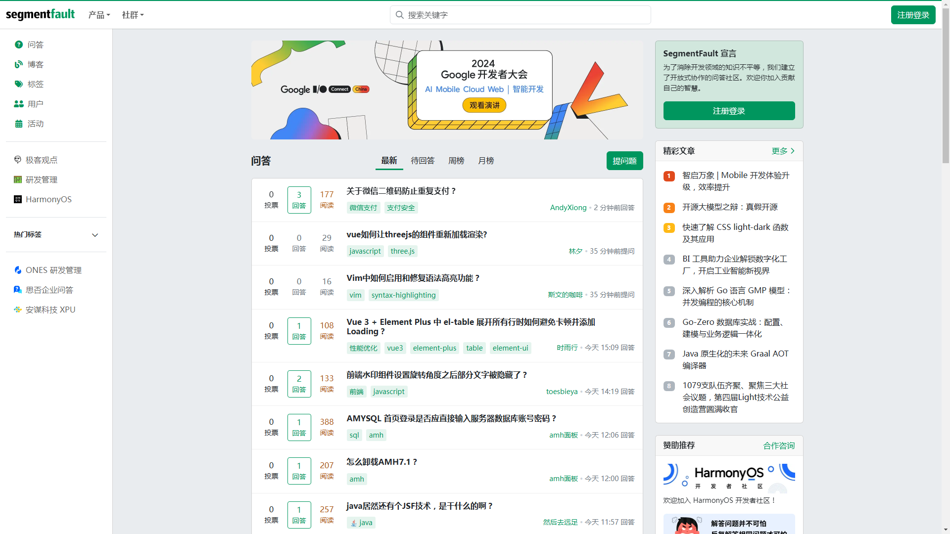The width and height of the screenshot is (950, 534).
Task: Click the 安谋科技 XPU icon
Action: 18,310
